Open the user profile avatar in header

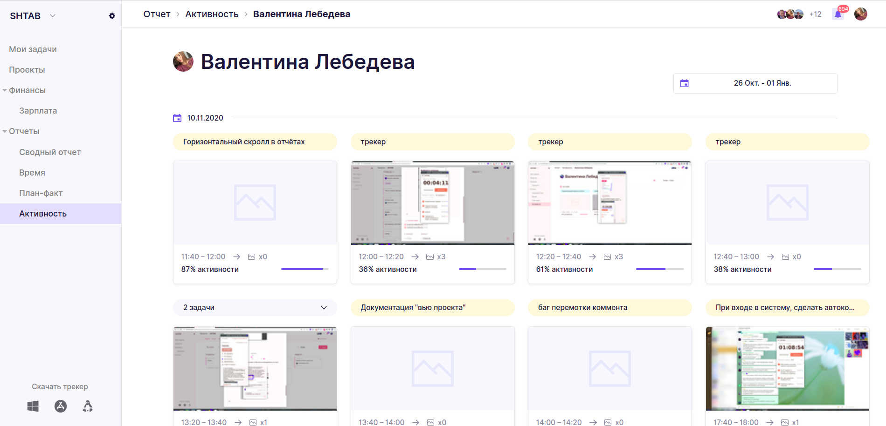click(861, 14)
